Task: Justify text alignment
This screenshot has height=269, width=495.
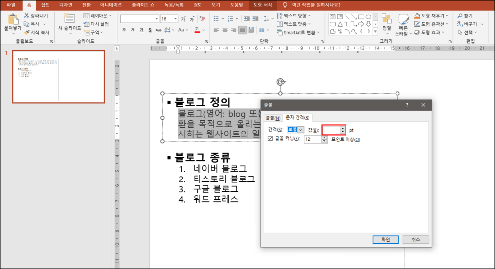Action: 242,30
